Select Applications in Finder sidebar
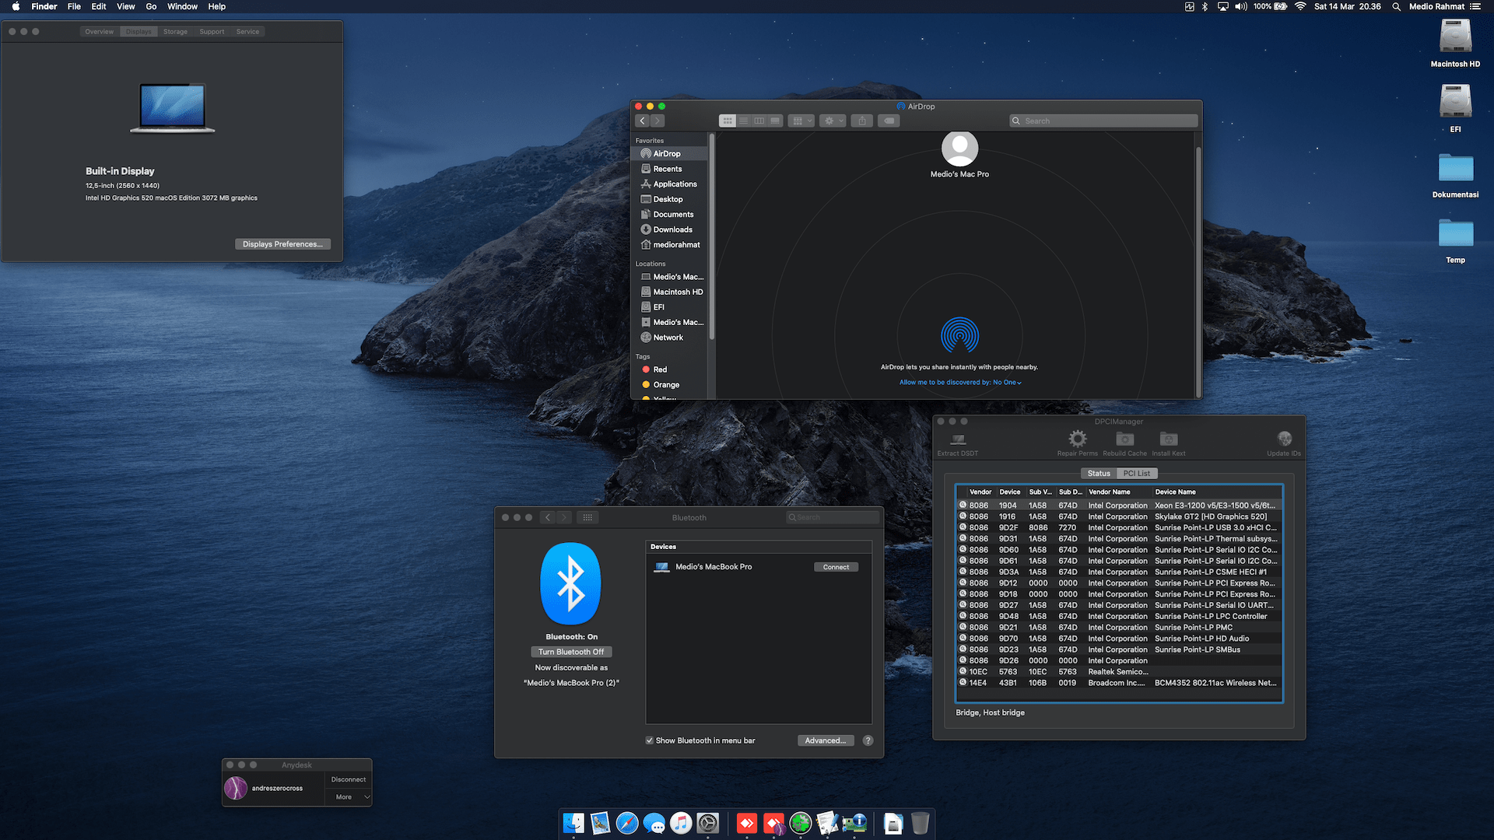 [x=668, y=184]
